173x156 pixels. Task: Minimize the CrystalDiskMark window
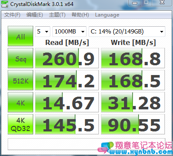tap(135, 3)
